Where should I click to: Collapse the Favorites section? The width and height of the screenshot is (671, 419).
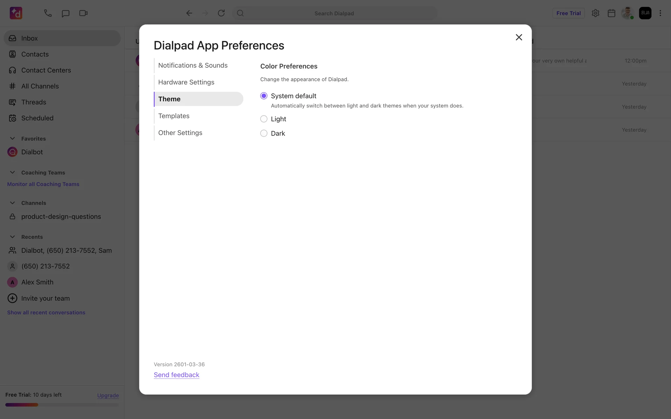point(13,139)
